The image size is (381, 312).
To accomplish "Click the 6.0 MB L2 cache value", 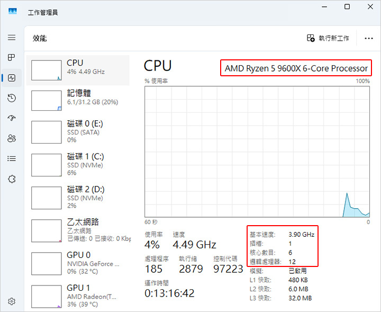I will [298, 289].
